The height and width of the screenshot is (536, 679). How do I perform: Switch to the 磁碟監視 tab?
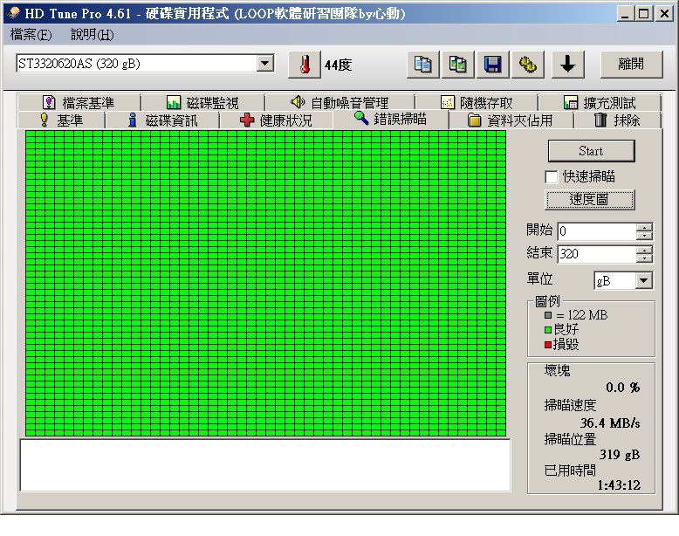[202, 103]
